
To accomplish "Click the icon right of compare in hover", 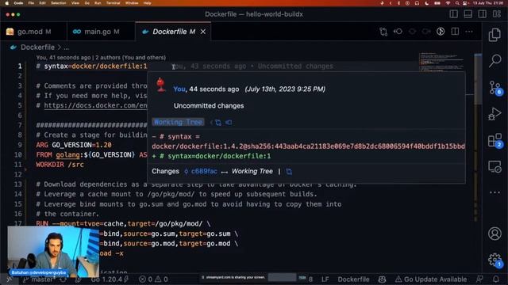I will point(229,123).
